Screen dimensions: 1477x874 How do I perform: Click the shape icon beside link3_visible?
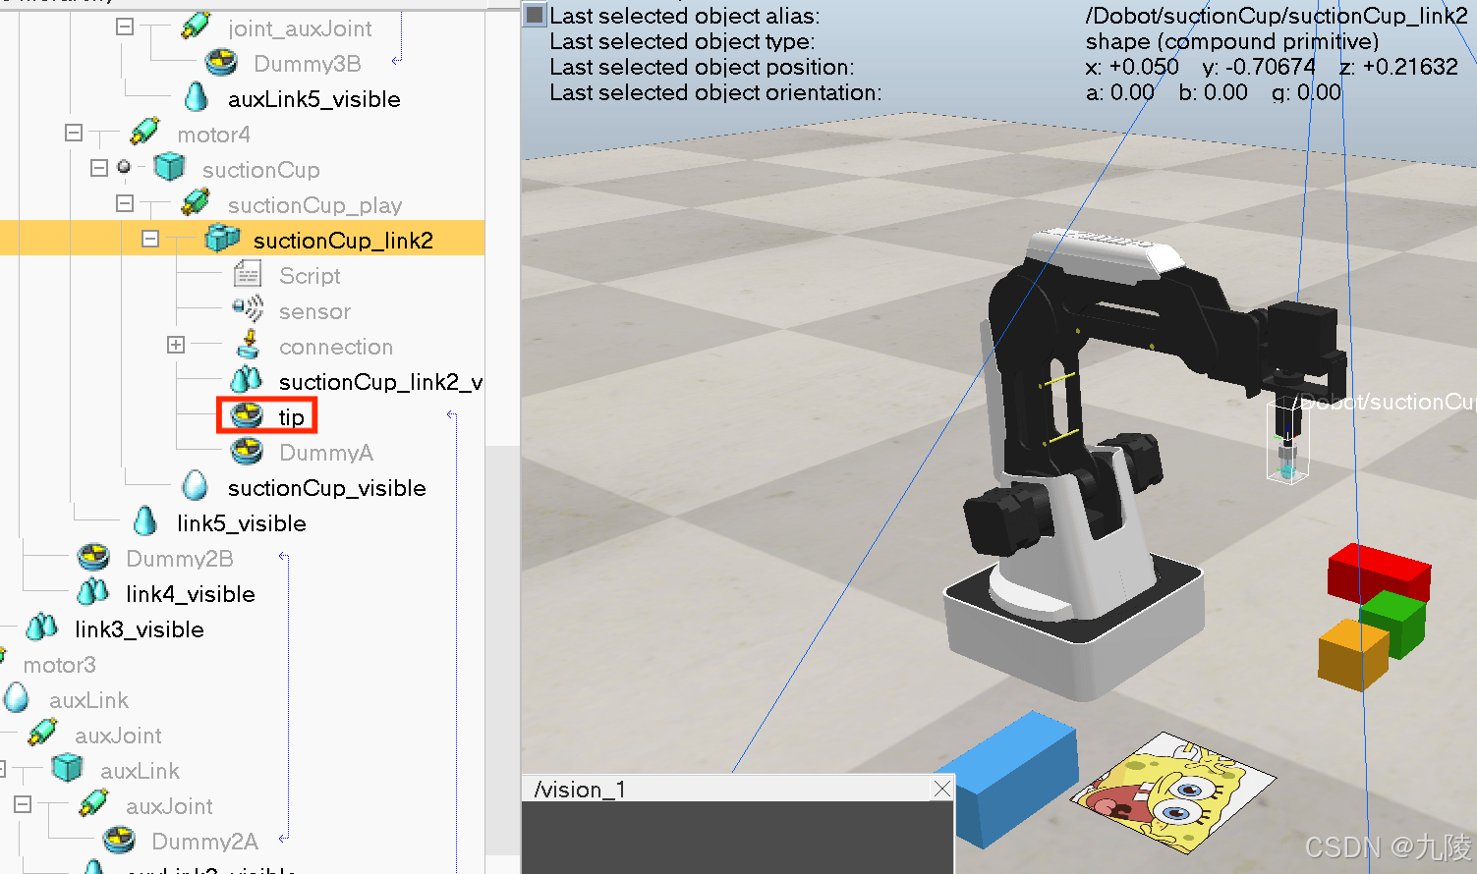[x=42, y=628]
